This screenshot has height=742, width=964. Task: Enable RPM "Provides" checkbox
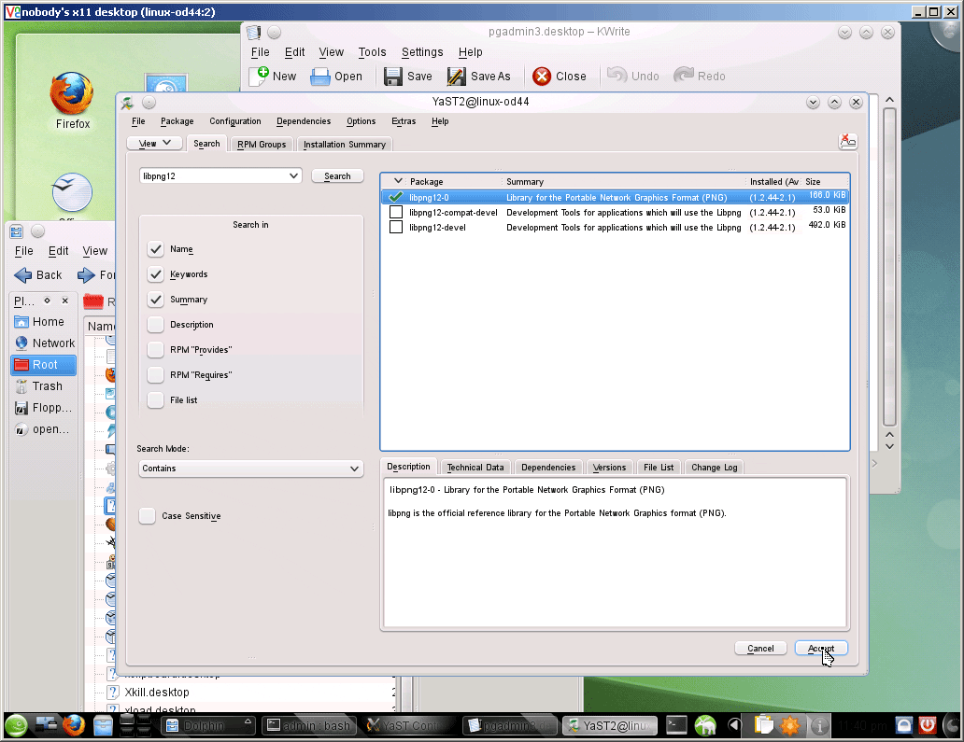(x=156, y=350)
